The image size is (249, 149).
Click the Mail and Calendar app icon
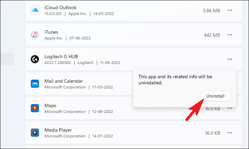click(x=35, y=84)
